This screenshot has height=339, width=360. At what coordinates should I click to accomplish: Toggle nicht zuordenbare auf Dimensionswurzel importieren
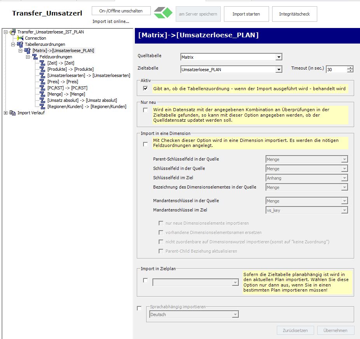coord(161,242)
